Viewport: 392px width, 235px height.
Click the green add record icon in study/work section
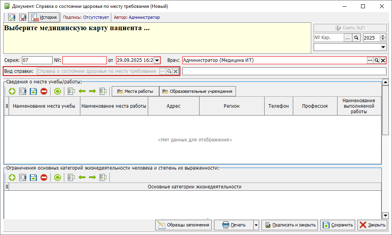click(x=12, y=91)
